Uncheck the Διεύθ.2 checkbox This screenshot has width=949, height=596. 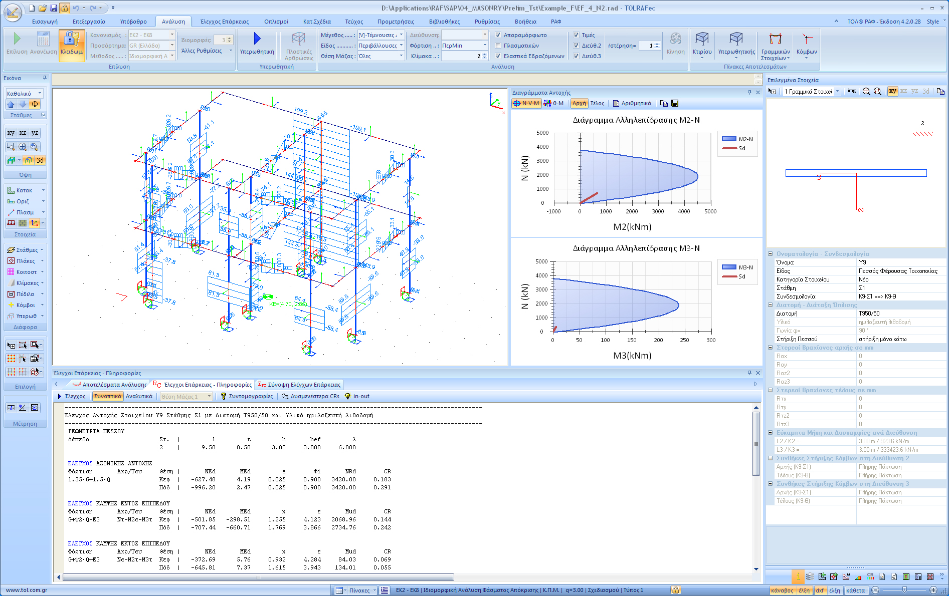pos(576,46)
